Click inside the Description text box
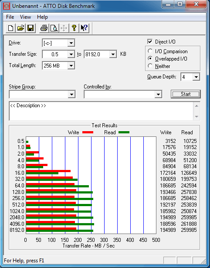The width and height of the screenshot is (210, 268). (102, 111)
